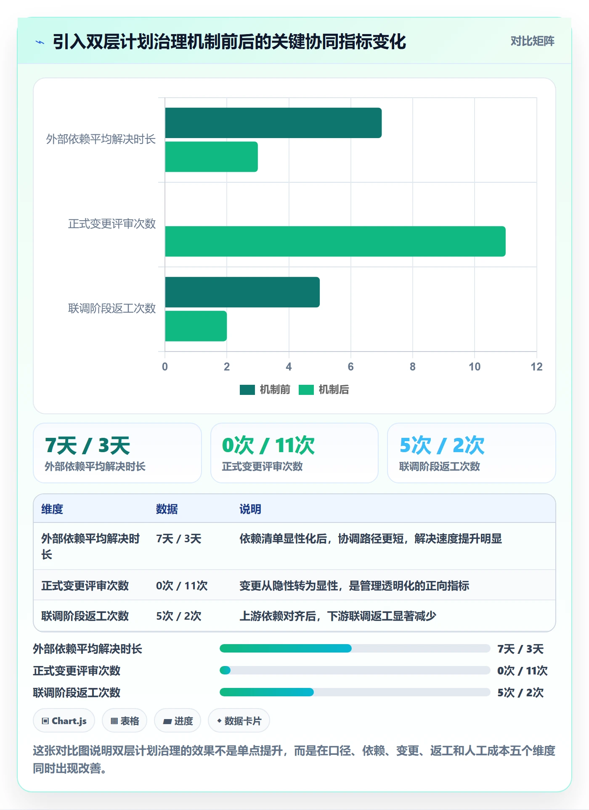The width and height of the screenshot is (589, 810).
Task: Click table cell 外部依赖平均解决时长
Action: click(x=90, y=546)
